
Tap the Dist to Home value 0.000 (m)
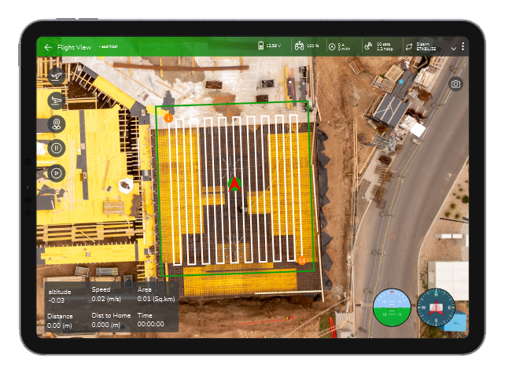(106, 325)
